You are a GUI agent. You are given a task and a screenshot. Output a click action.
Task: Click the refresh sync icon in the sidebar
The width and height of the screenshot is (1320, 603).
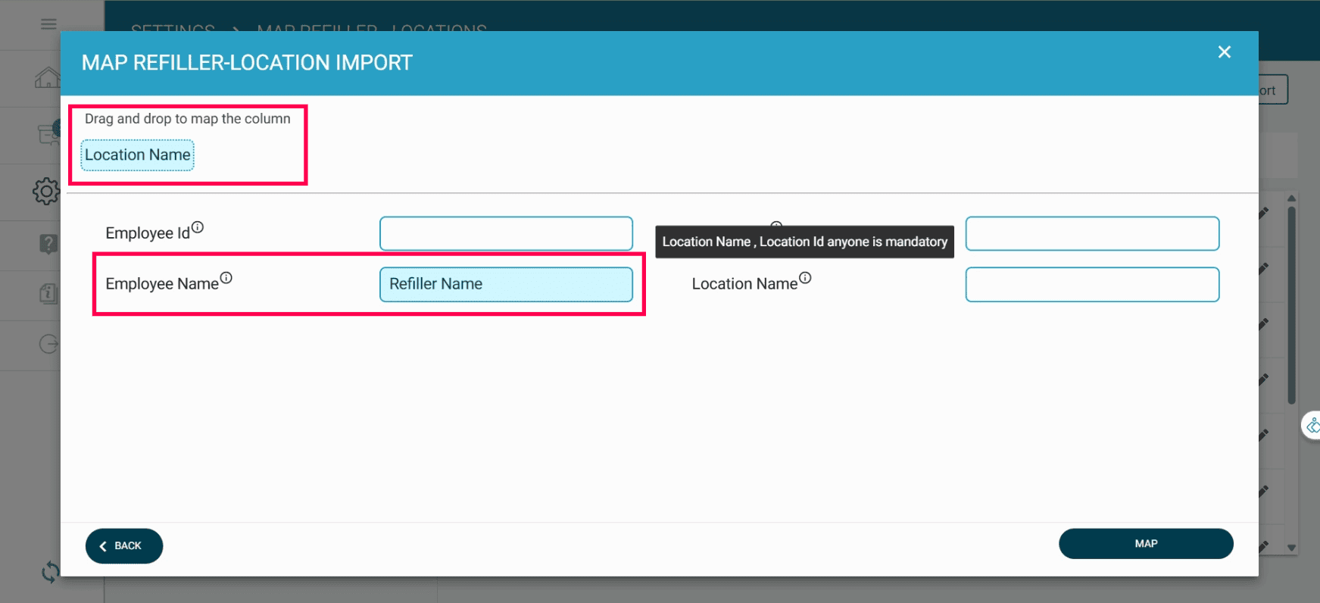click(51, 572)
